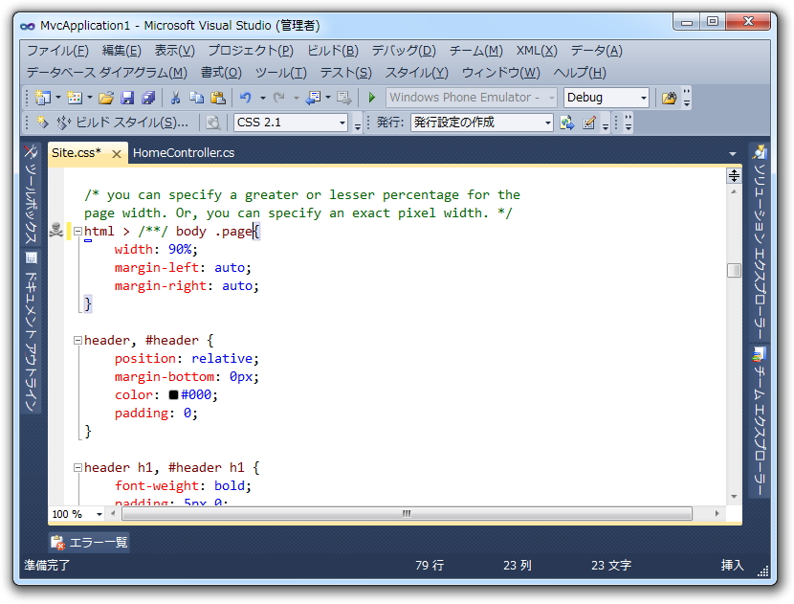This screenshot has width=794, height=604.
Task: Click the View in Browser icon
Action: [213, 123]
